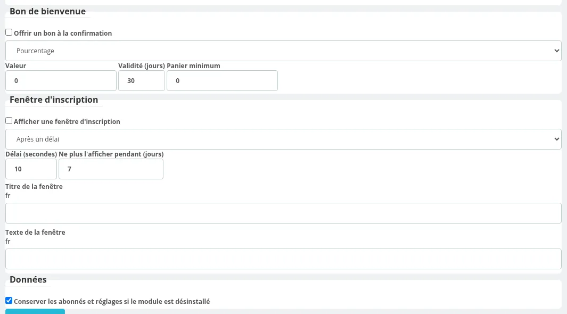This screenshot has width=567, height=314.
Task: Click the 'Délai (secondes)' input field
Action: tap(31, 169)
